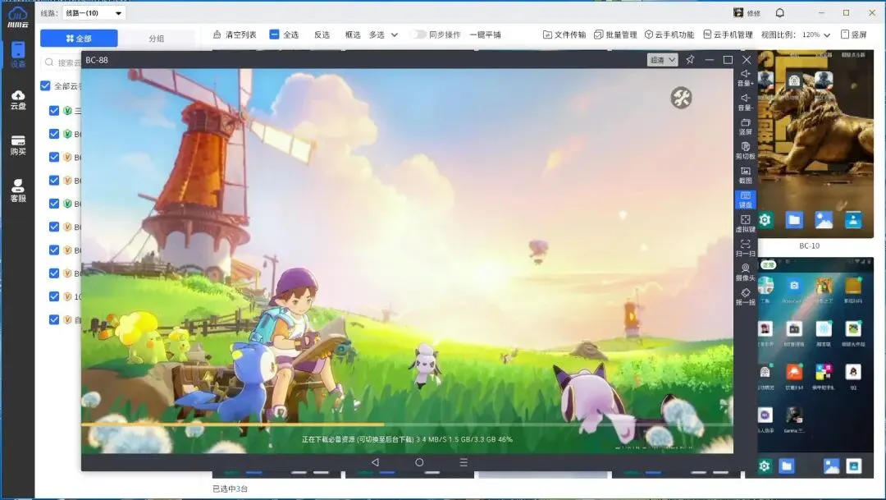886x500 pixels.
Task: Open the 剪切板 clipboard tool
Action: (745, 150)
